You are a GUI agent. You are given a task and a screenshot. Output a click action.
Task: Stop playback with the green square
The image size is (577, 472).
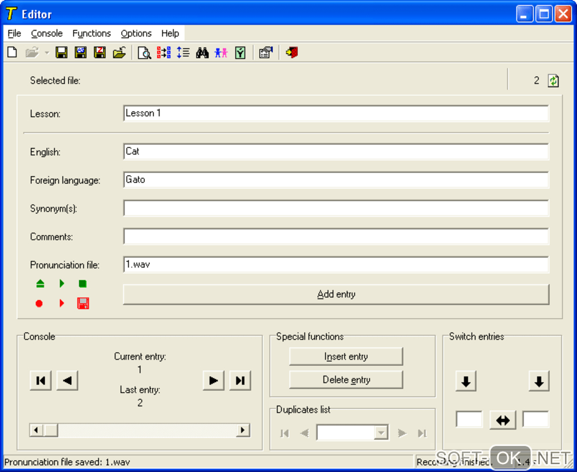[83, 283]
